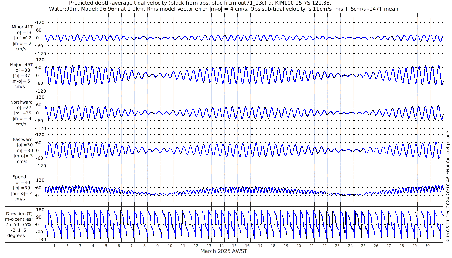Click the "25 50 75%" centile header
Viewport: 452px width, 258px height.
(18, 224)
